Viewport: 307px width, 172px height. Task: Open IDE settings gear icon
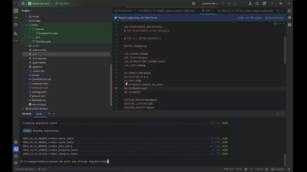tap(264, 4)
